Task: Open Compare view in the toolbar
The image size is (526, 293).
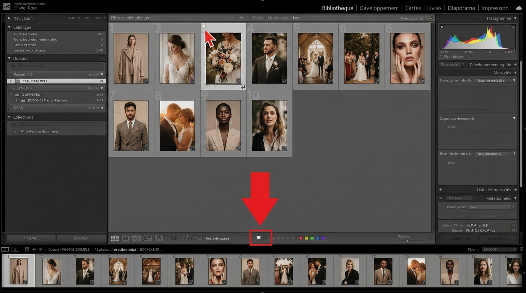Action: pyautogui.click(x=136, y=238)
